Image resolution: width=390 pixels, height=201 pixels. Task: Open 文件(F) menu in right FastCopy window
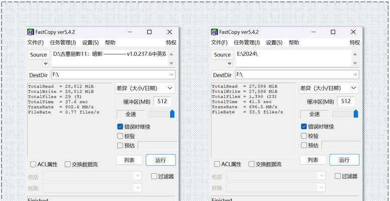(x=219, y=43)
